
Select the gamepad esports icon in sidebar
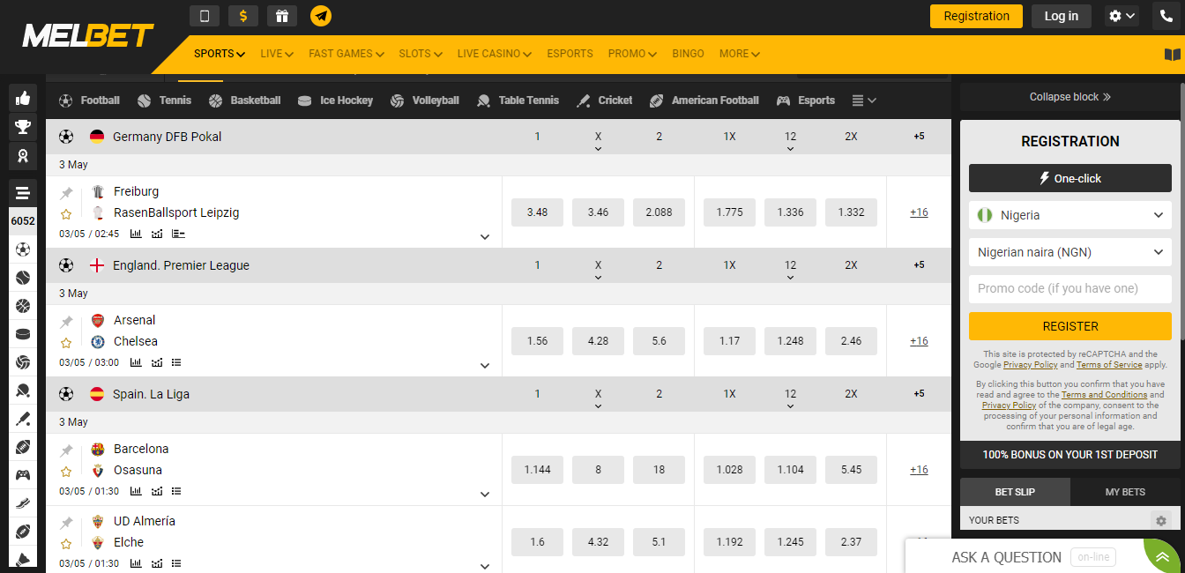(23, 475)
